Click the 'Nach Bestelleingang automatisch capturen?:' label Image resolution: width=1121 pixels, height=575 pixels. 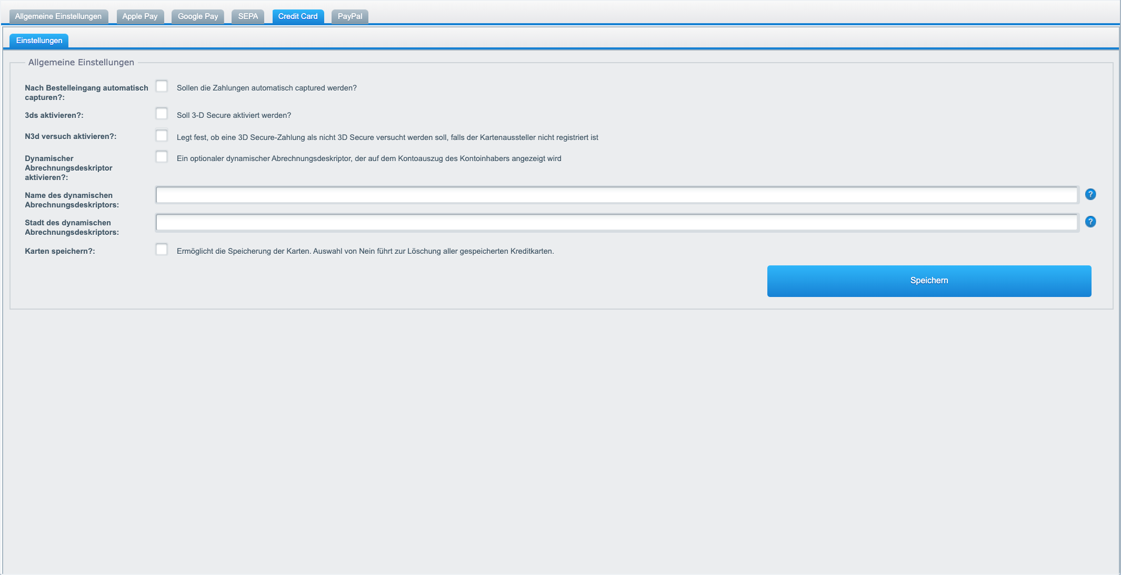tap(86, 93)
